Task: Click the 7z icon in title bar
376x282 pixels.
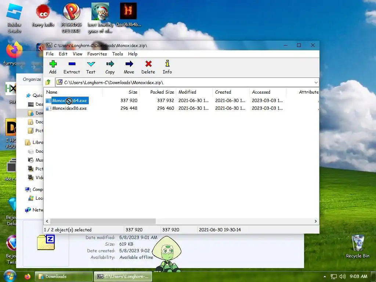Action: pos(49,45)
